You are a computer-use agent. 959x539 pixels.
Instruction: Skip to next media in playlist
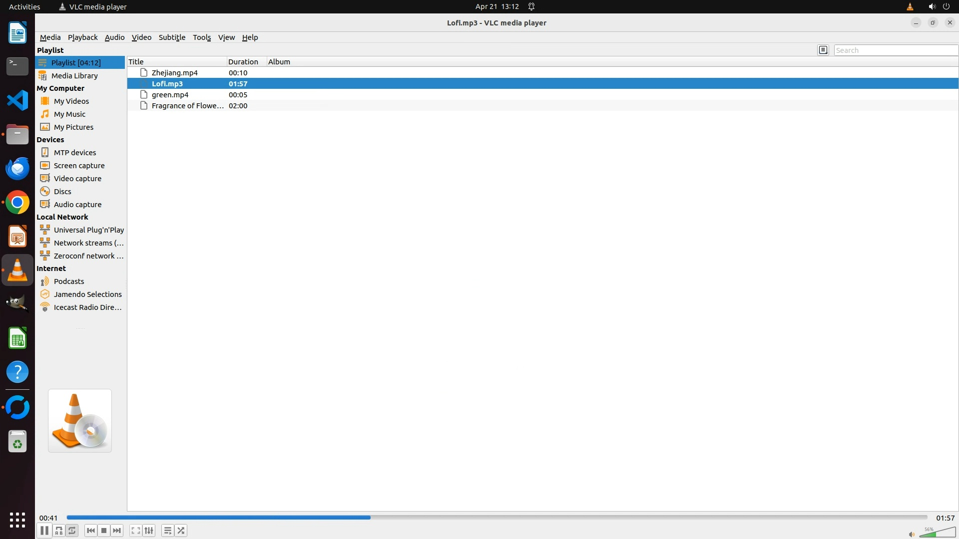click(117, 531)
